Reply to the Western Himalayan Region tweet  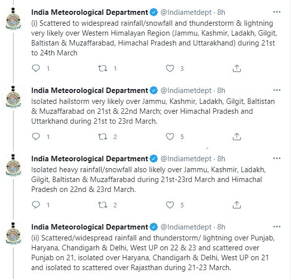(x=36, y=68)
